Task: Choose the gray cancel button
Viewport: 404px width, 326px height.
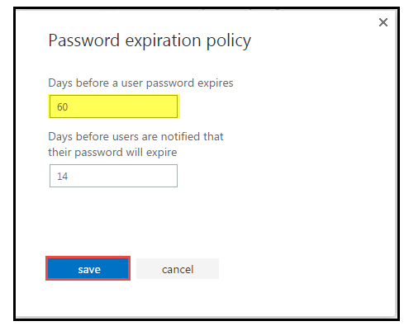Action: click(178, 269)
